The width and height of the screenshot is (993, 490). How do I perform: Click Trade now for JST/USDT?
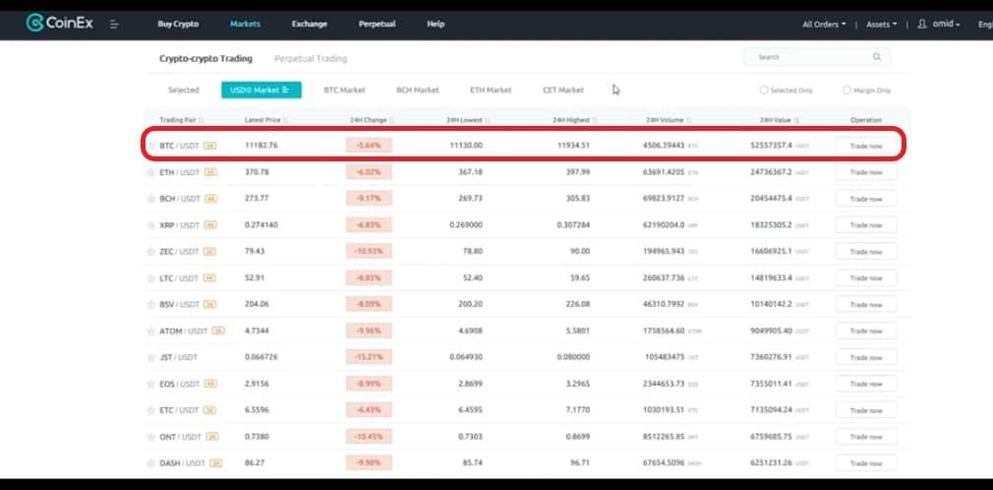point(866,357)
